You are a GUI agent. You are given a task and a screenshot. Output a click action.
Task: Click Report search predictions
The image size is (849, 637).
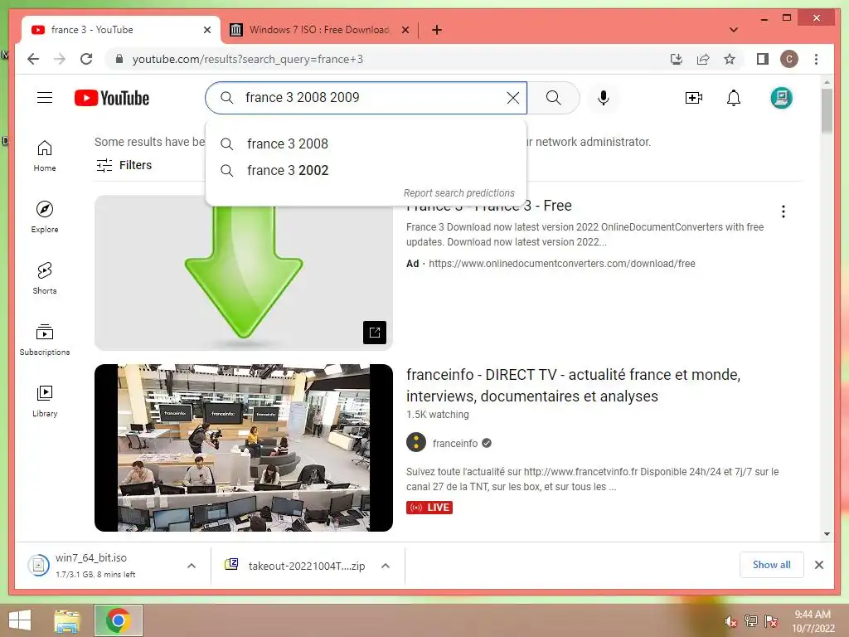[459, 192]
